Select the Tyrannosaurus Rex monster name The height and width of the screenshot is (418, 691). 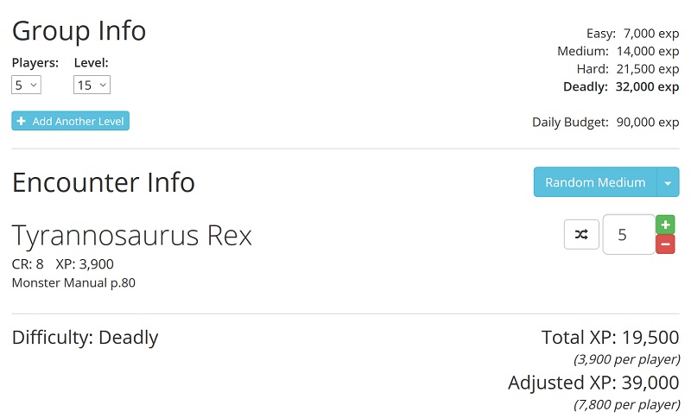(x=132, y=236)
